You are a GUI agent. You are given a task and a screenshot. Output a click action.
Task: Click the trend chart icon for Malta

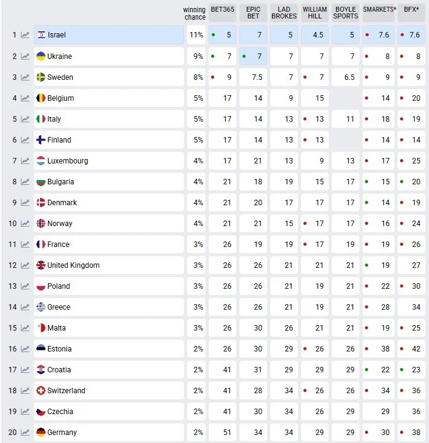(x=25, y=328)
